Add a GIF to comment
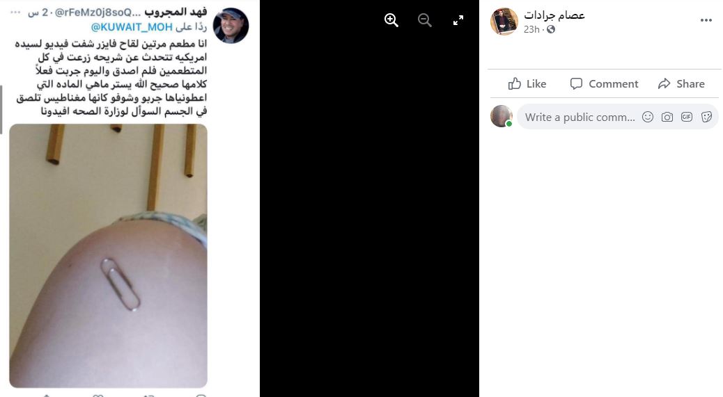Screen dimensions: 723x397 [x=687, y=117]
